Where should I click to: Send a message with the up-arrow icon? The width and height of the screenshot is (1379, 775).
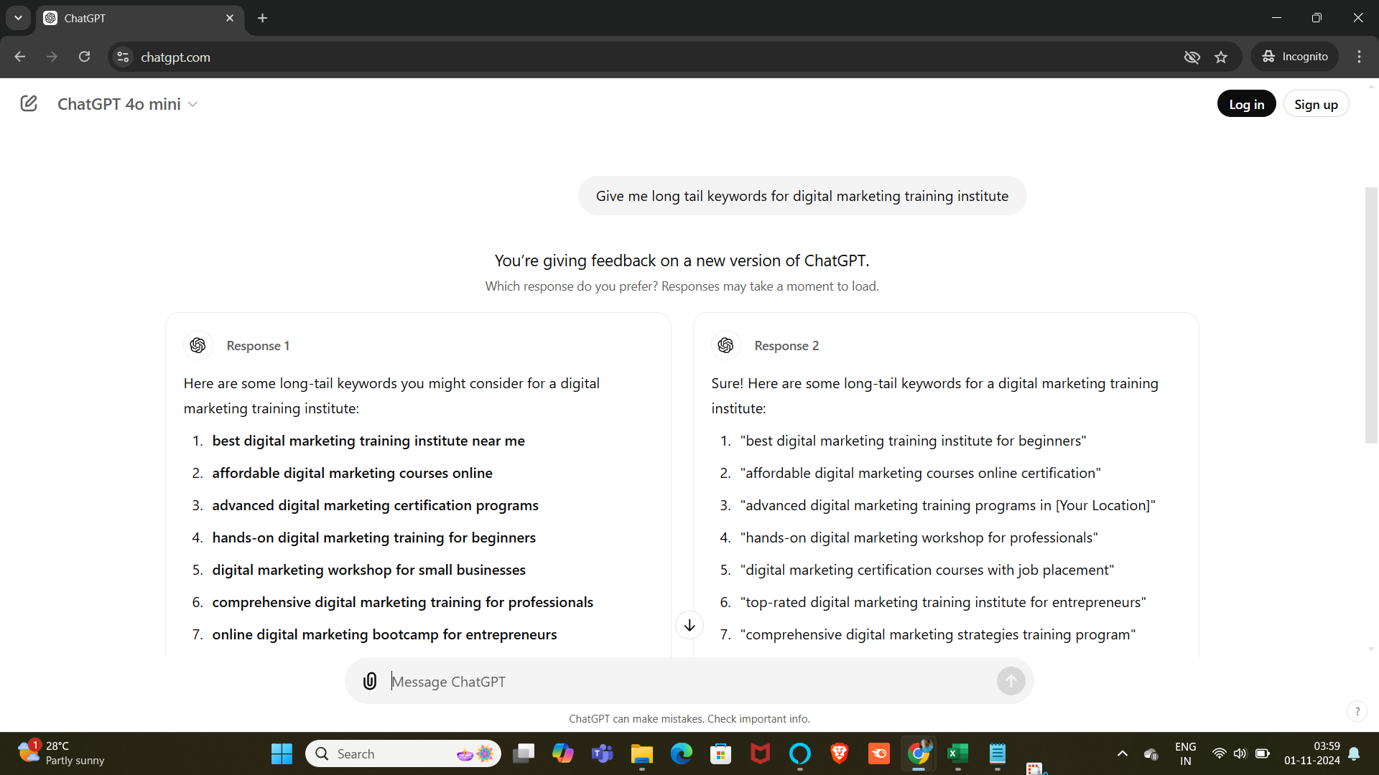[x=1010, y=681]
